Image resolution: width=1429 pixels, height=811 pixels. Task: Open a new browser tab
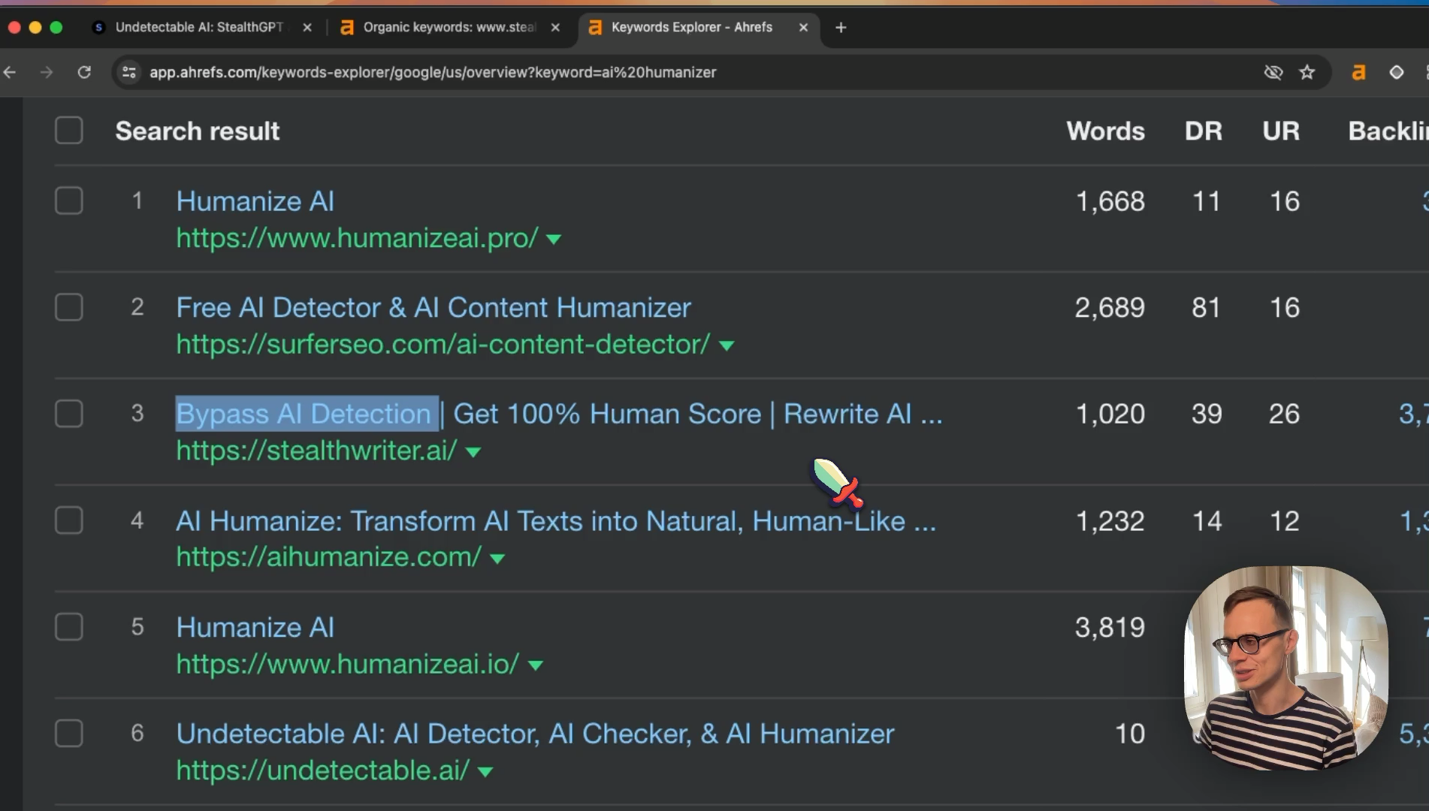click(841, 27)
